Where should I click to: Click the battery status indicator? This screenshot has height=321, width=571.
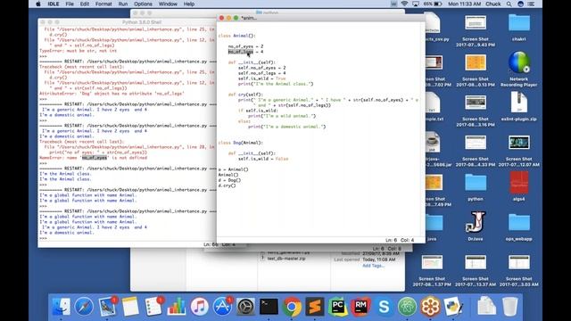[433, 4]
